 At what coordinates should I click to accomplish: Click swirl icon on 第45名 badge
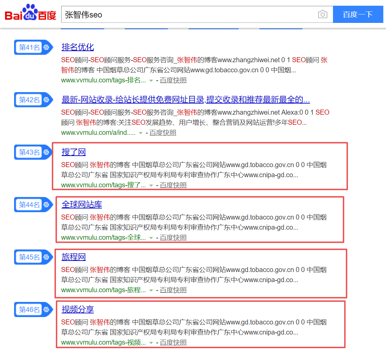click(46, 257)
